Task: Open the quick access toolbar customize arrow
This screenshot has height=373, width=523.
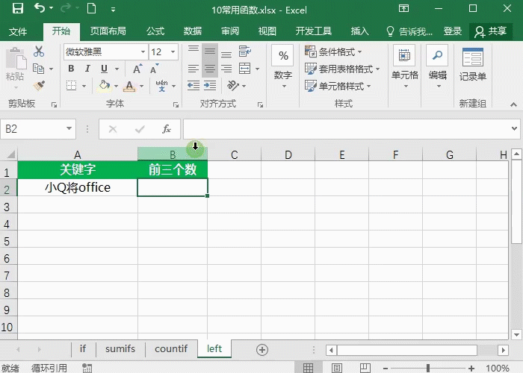Action: coord(113,10)
